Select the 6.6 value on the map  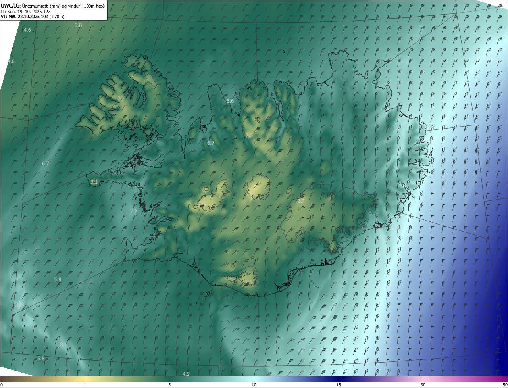[230, 101]
